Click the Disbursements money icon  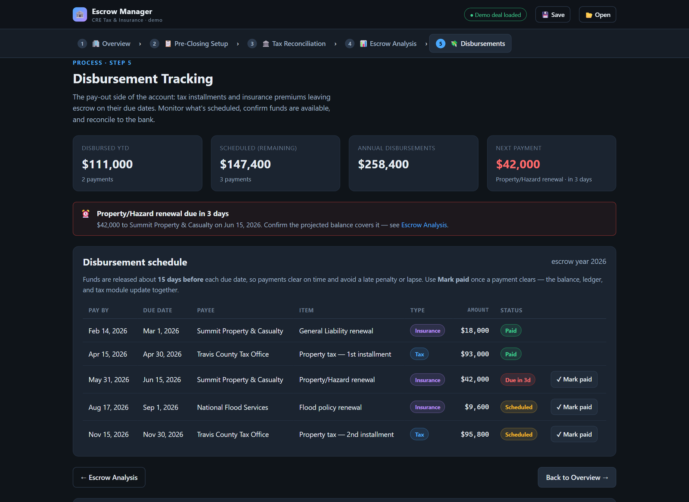point(454,43)
